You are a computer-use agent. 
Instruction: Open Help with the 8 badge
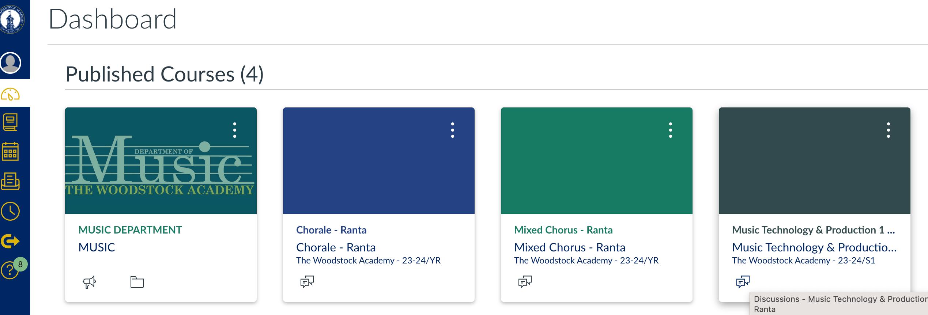click(10, 270)
